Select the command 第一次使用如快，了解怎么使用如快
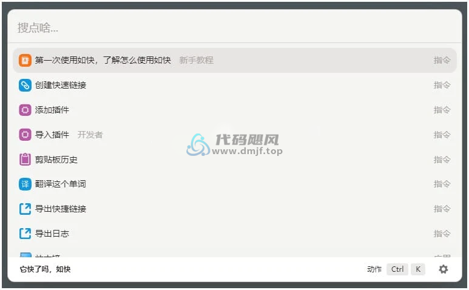Screen dimensions: 469x290 pyautogui.click(x=234, y=61)
